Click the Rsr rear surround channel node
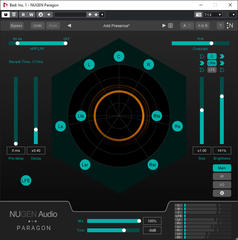The image size is (238, 240). tap(153, 165)
